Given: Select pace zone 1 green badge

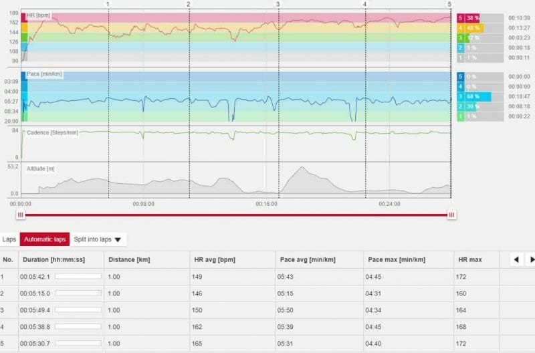Looking at the screenshot, I should tap(460, 117).
